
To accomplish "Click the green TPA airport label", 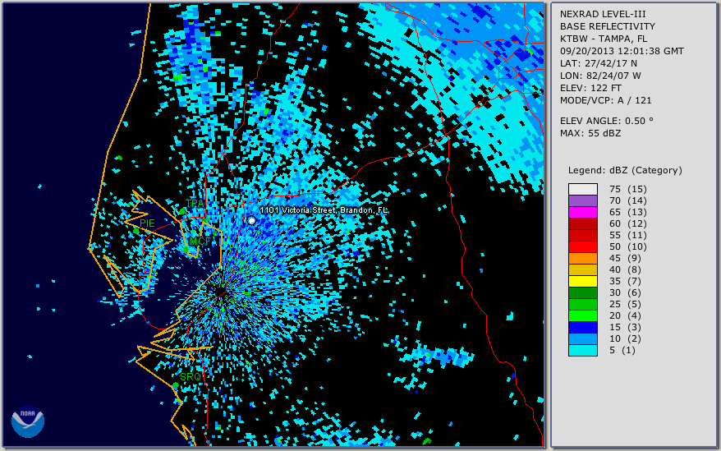I will (x=195, y=204).
